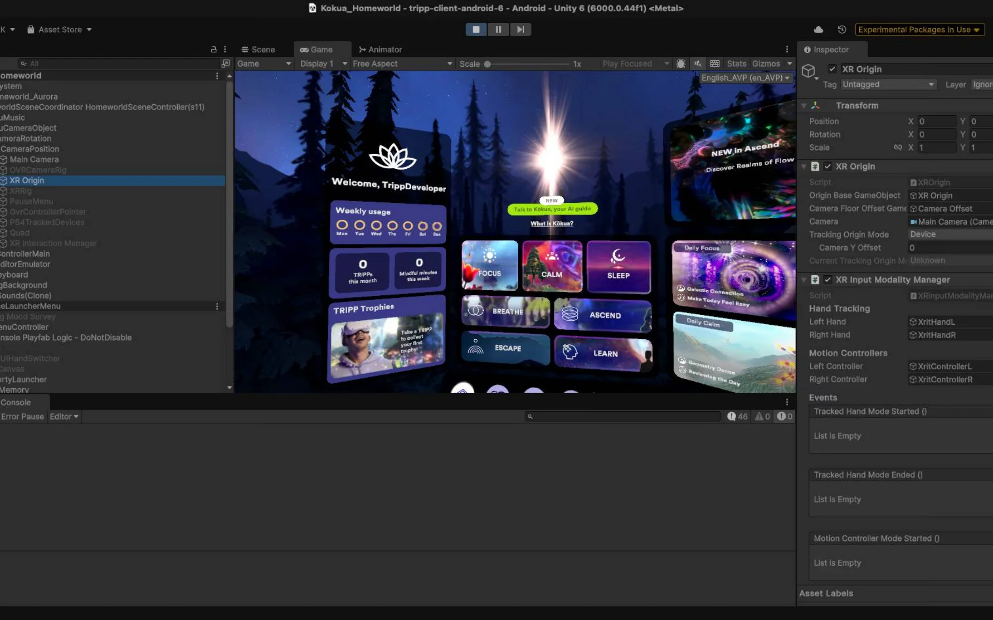Toggle Error Pause in the Console
Viewport: 993px width, 620px height.
pyautogui.click(x=22, y=416)
